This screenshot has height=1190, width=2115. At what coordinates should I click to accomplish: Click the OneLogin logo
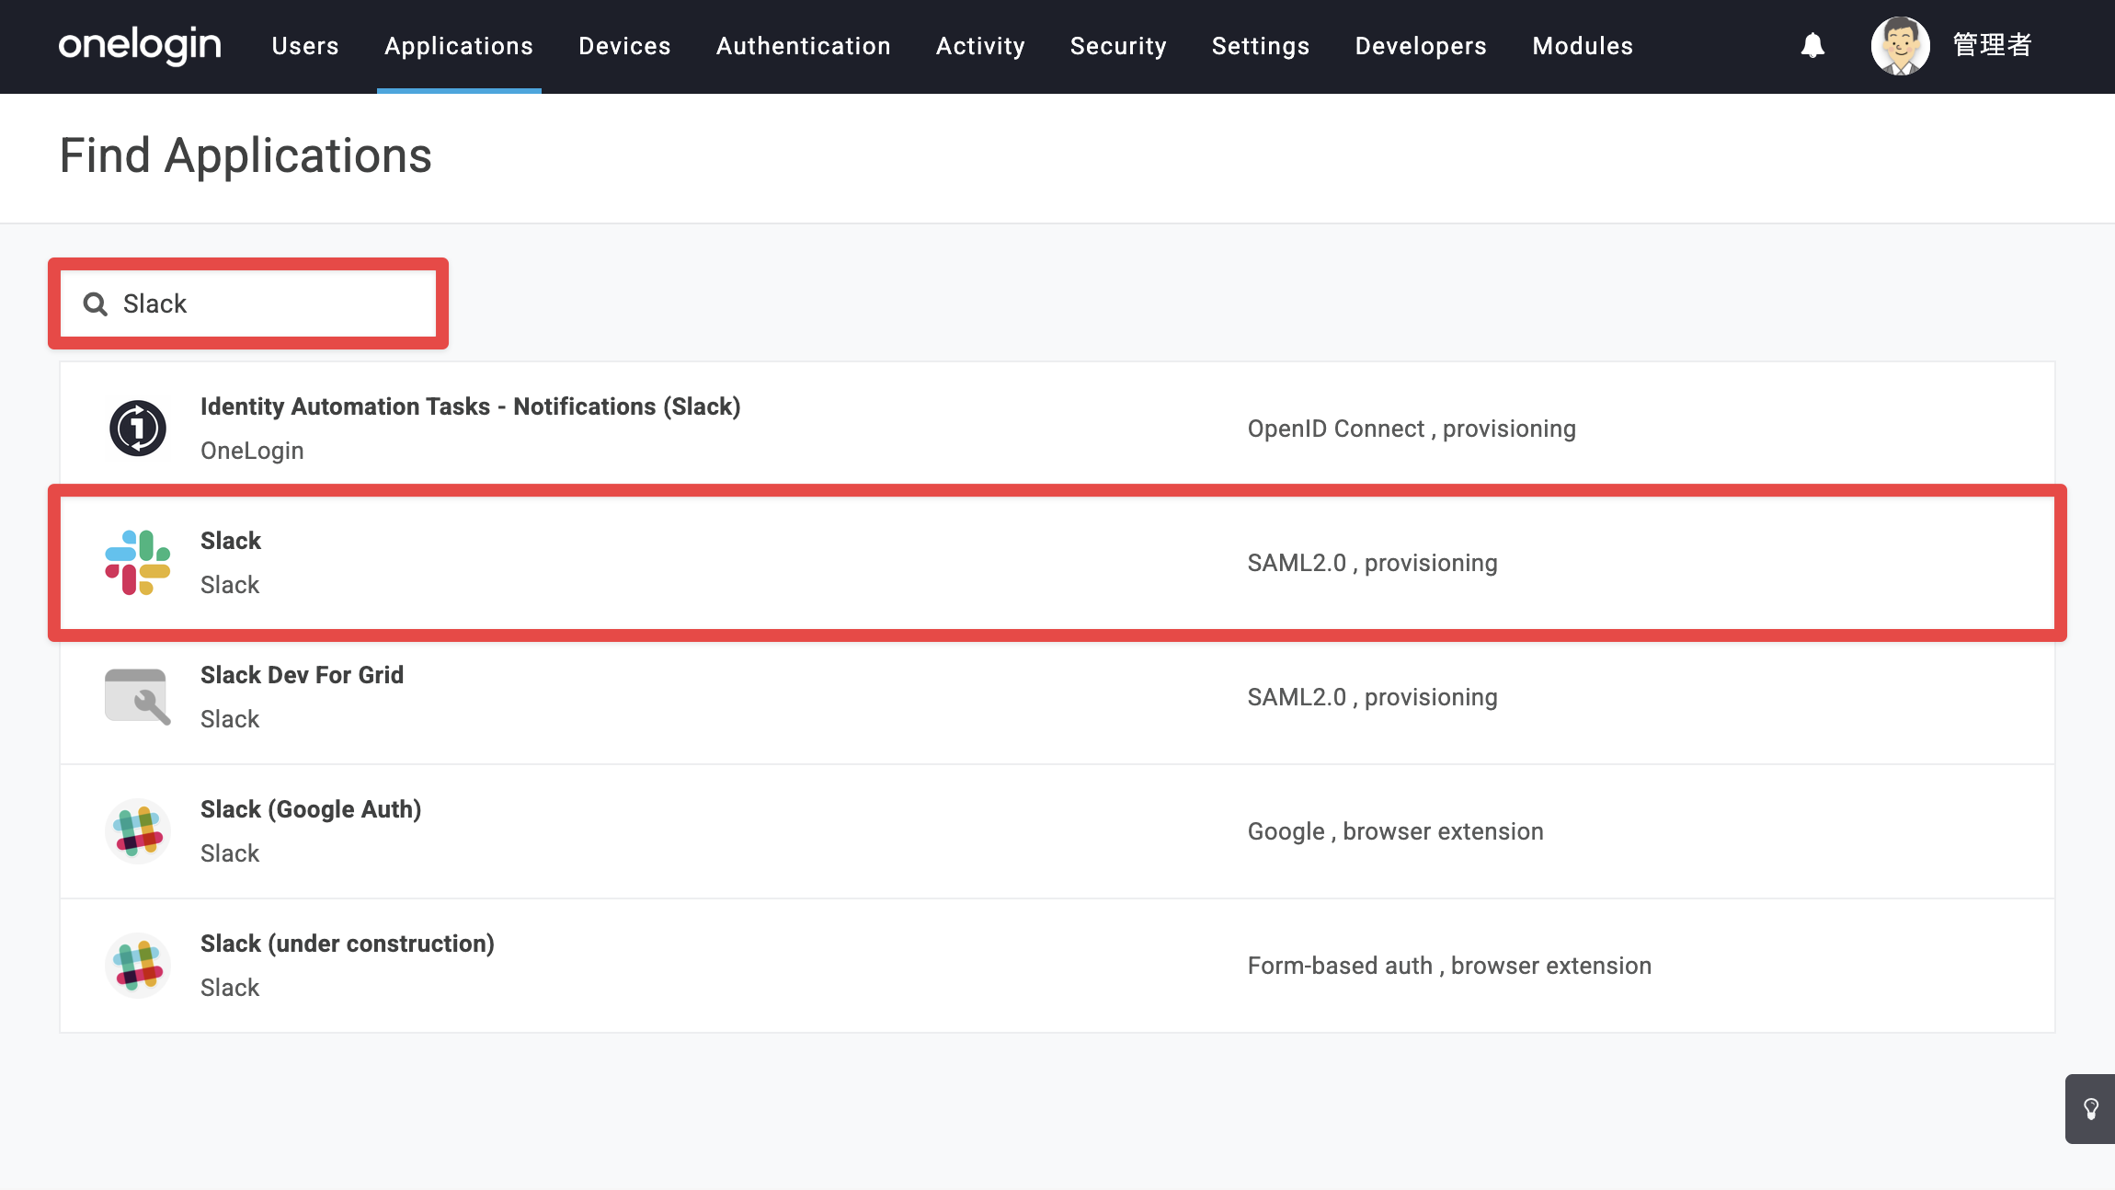click(x=140, y=45)
